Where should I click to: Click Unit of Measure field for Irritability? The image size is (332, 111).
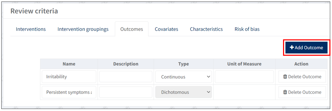(x=244, y=77)
